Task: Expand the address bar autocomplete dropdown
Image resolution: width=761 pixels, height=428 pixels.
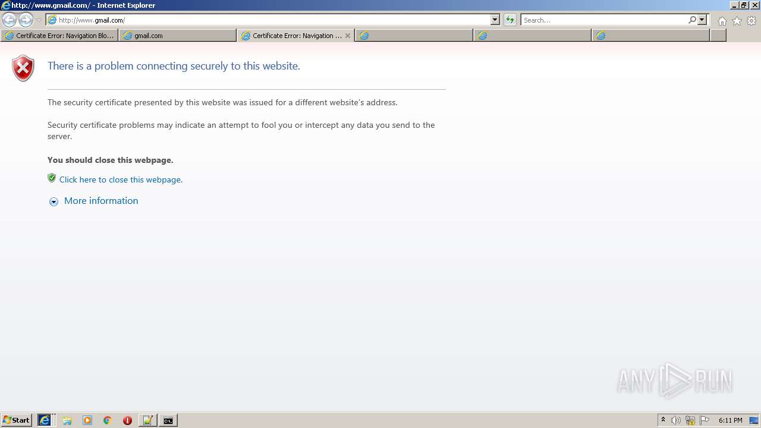Action: pyautogui.click(x=495, y=20)
